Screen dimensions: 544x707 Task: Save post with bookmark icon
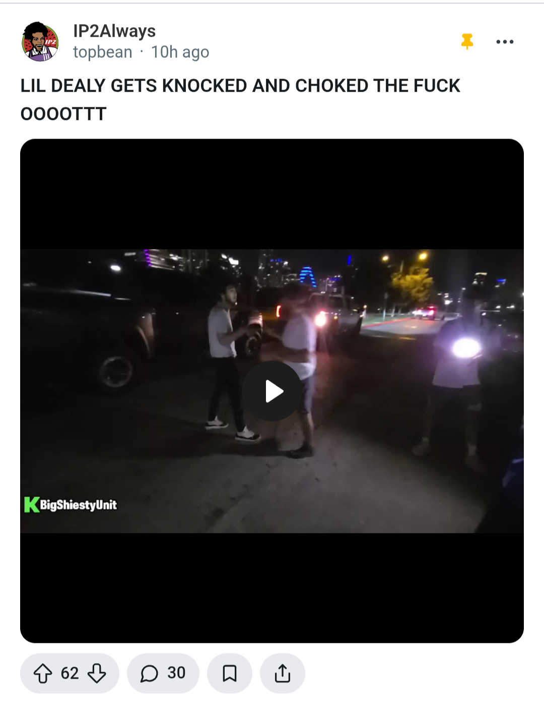click(230, 673)
